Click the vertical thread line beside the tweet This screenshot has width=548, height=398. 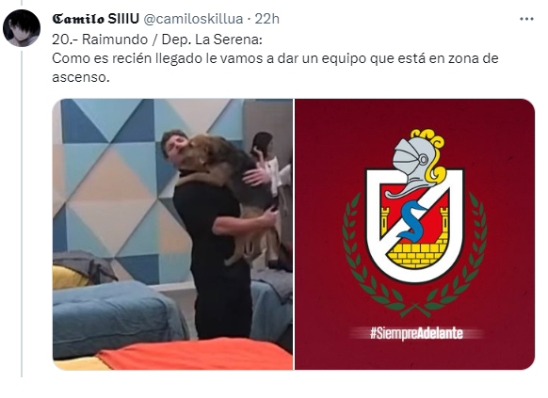[x=22, y=214]
